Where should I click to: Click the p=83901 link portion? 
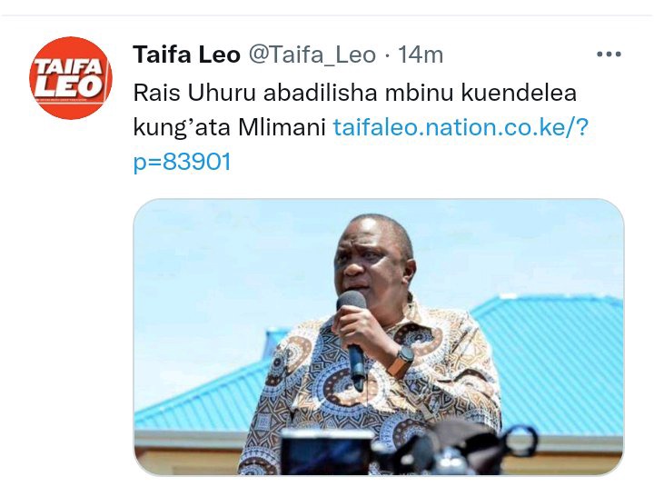182,162
